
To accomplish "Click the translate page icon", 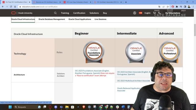I will [159, 7].
